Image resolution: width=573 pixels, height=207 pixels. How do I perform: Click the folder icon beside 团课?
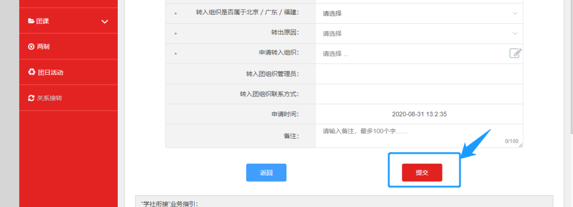[x=31, y=21]
